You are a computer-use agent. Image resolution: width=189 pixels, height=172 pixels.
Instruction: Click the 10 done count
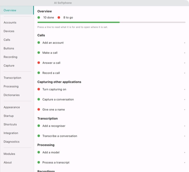click(48, 17)
